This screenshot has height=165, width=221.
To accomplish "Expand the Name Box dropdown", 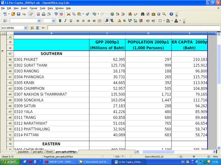I will [25, 28].
